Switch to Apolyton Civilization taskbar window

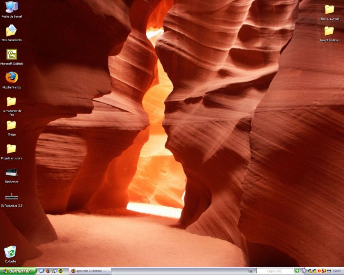click(x=90, y=271)
